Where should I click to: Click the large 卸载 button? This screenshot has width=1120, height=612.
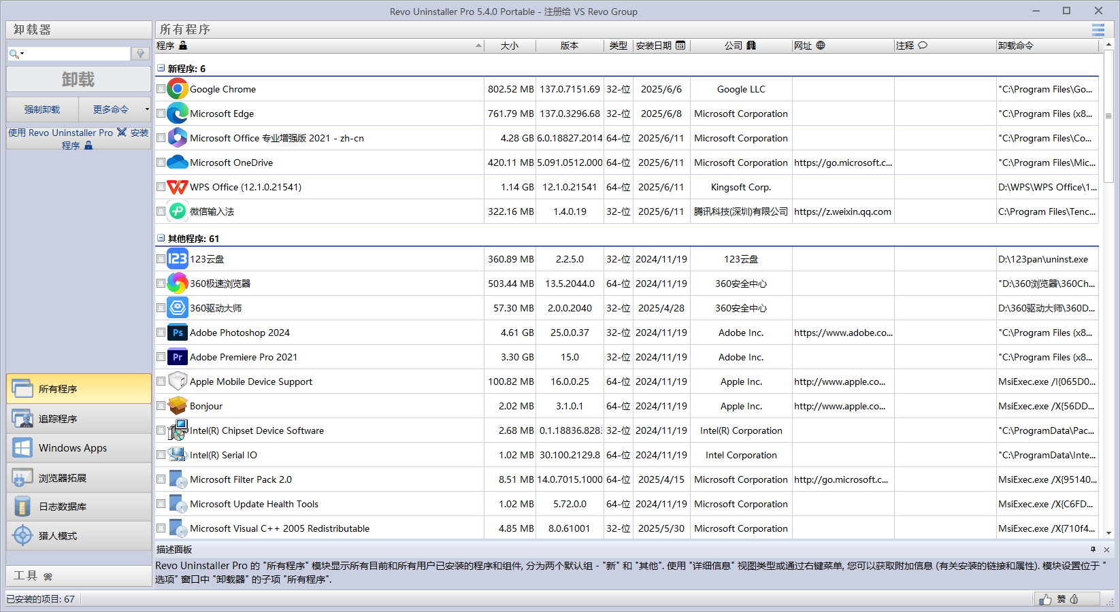(x=78, y=80)
